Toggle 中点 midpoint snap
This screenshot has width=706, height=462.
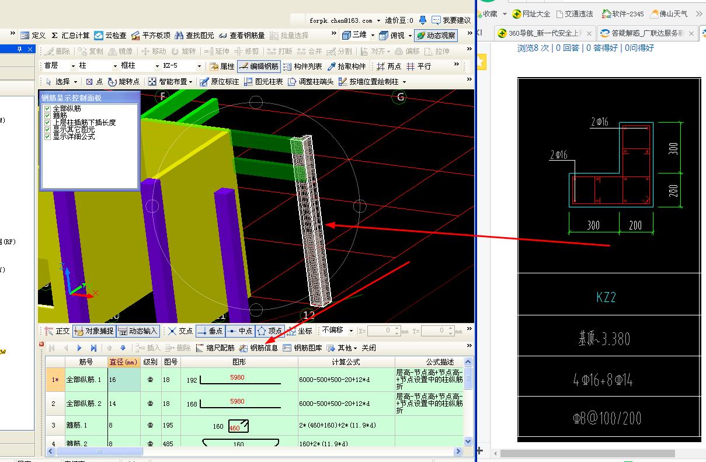point(240,331)
